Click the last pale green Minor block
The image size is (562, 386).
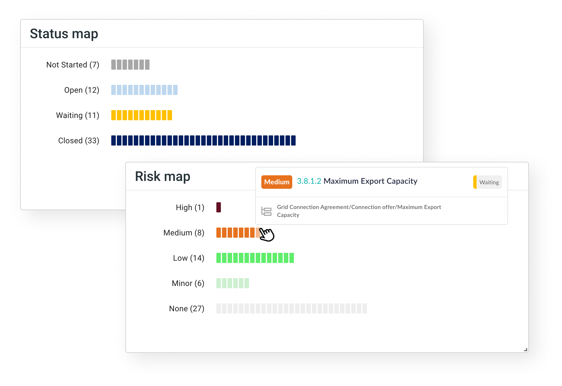247,283
